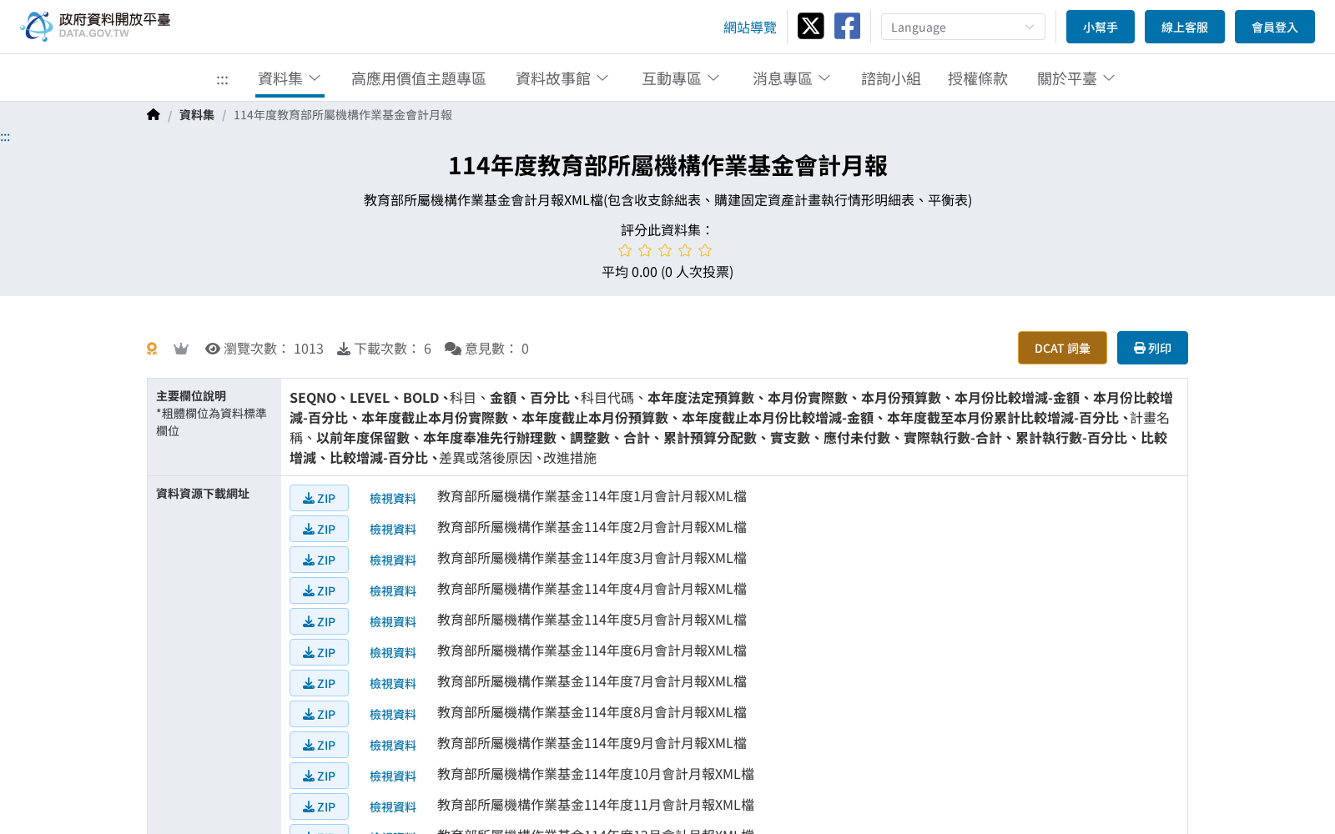Download ZIP for 11月會計月報

(319, 806)
